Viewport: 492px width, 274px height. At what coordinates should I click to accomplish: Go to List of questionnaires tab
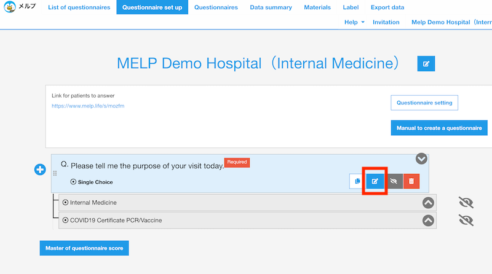[x=79, y=7]
